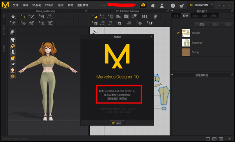Choose Segment Sewing tool in 3D toolbar
Viewport: 235px width, 142px height.
[50, 16]
